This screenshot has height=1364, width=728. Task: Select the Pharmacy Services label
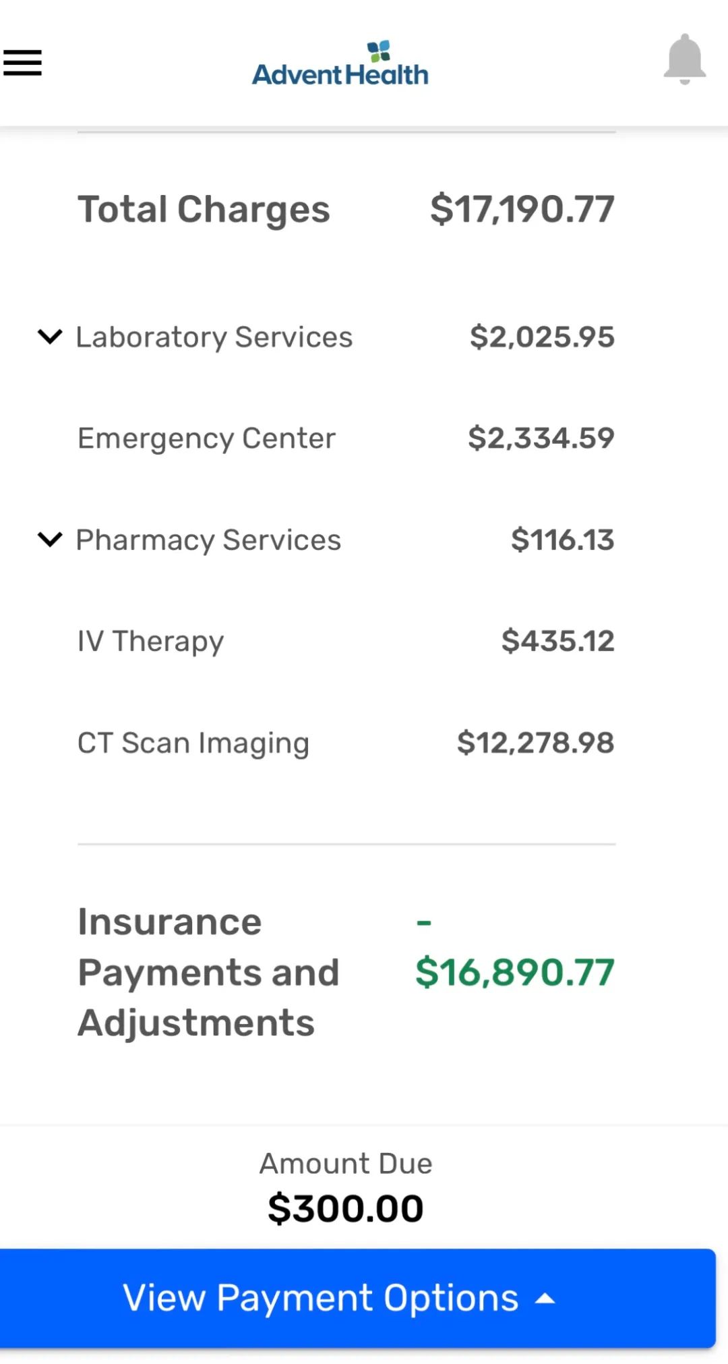pos(209,540)
